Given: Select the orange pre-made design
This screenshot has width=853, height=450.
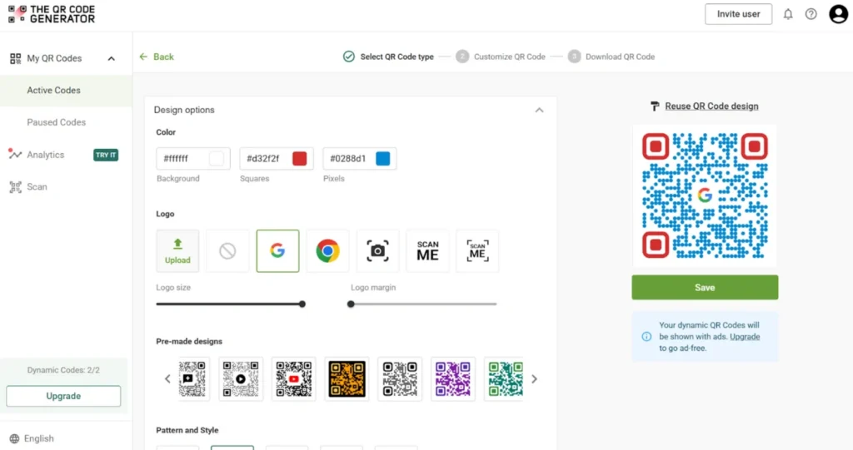Looking at the screenshot, I should point(347,378).
